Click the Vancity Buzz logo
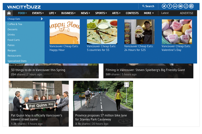 (x=24, y=7)
